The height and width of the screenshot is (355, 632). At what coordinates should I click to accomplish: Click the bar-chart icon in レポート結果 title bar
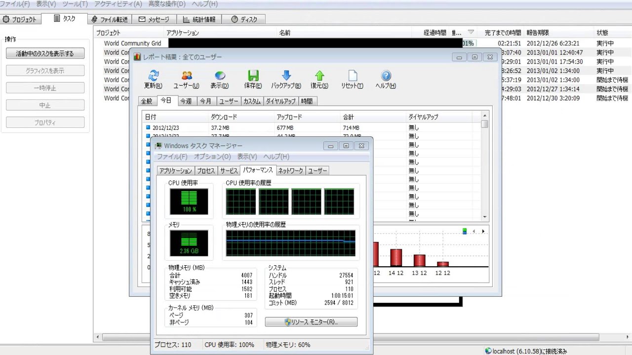[137, 57]
